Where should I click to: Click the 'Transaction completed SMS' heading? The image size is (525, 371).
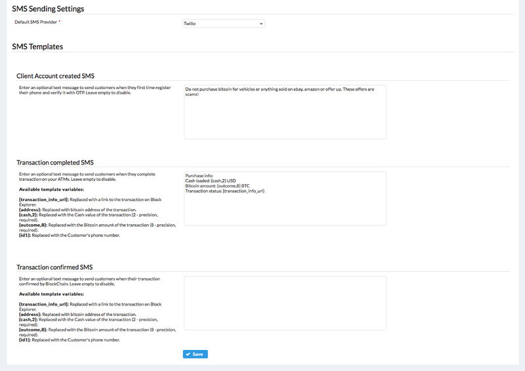[55, 163]
